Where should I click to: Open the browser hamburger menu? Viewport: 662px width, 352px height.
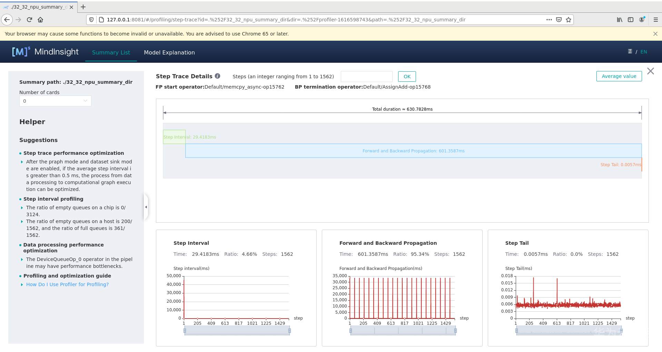655,20
